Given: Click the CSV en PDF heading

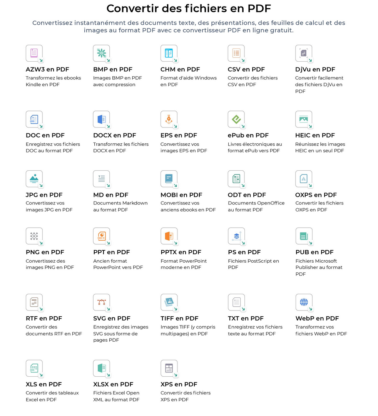Looking at the screenshot, I should [x=246, y=69].
